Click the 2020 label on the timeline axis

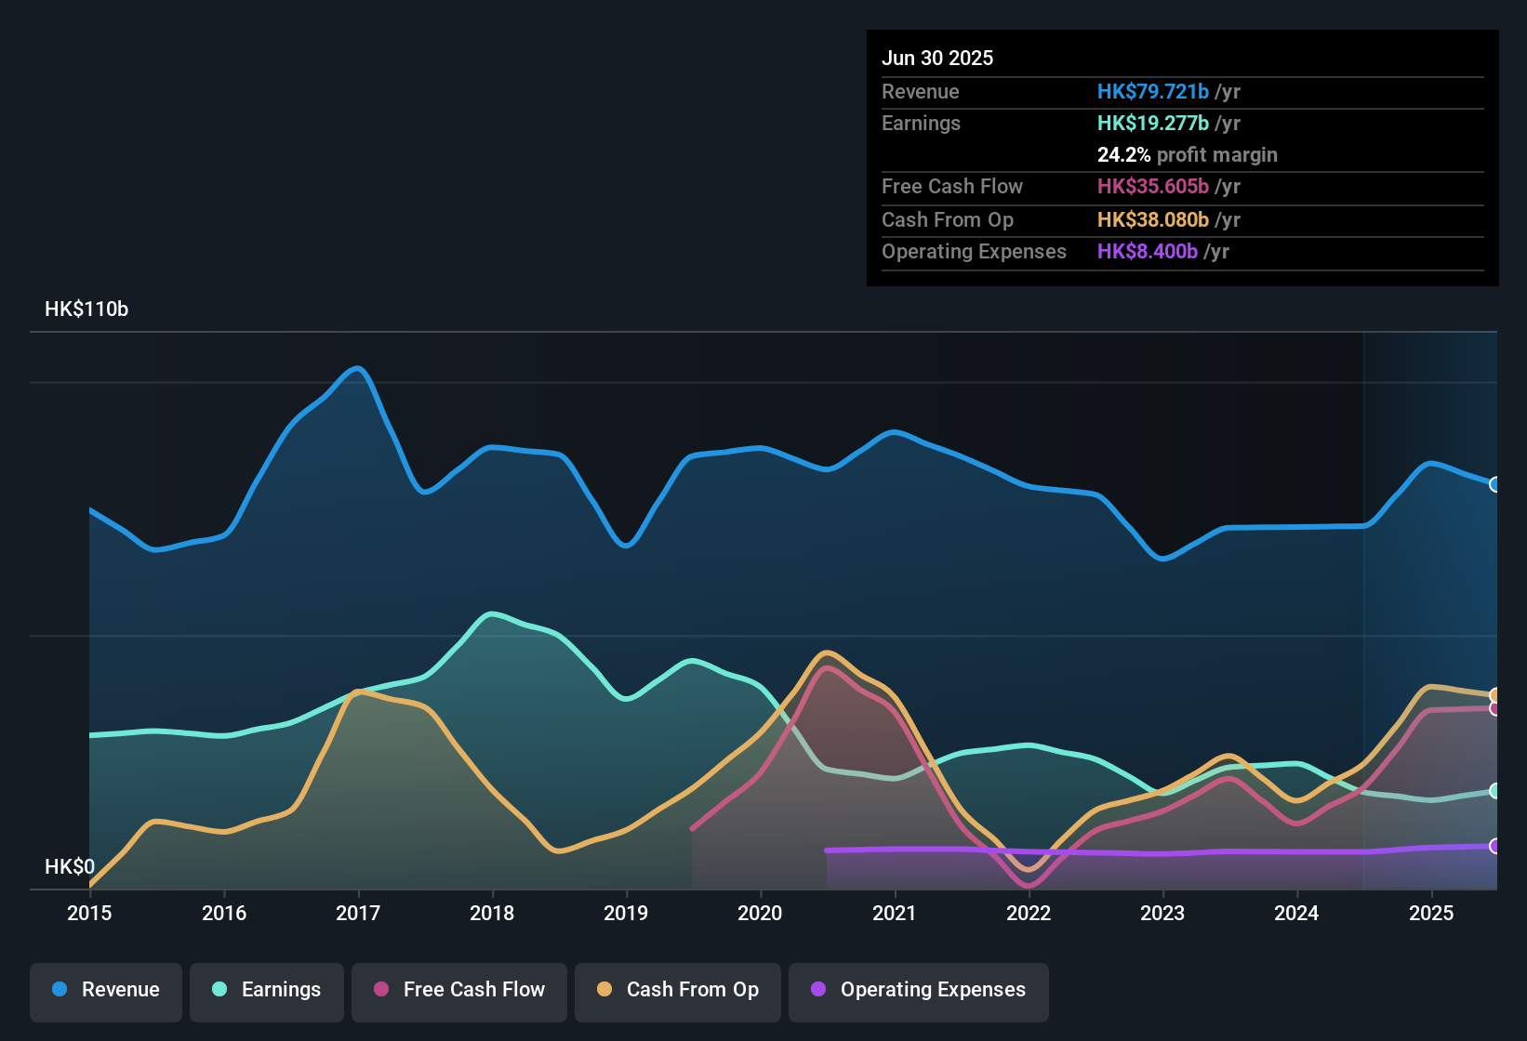(760, 913)
